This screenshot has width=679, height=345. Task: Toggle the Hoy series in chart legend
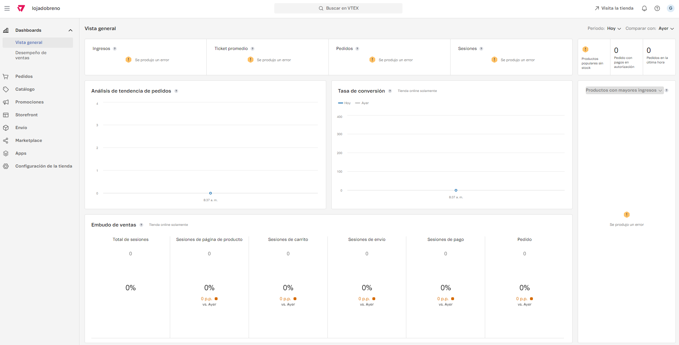[x=344, y=103]
